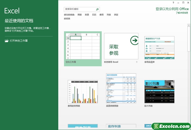Click the Help question mark icon
The image size is (191, 130).
173,3
